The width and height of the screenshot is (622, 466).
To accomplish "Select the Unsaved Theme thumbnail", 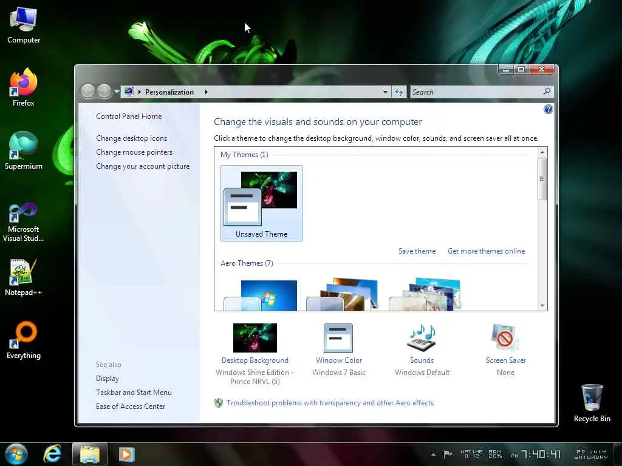I will click(261, 203).
